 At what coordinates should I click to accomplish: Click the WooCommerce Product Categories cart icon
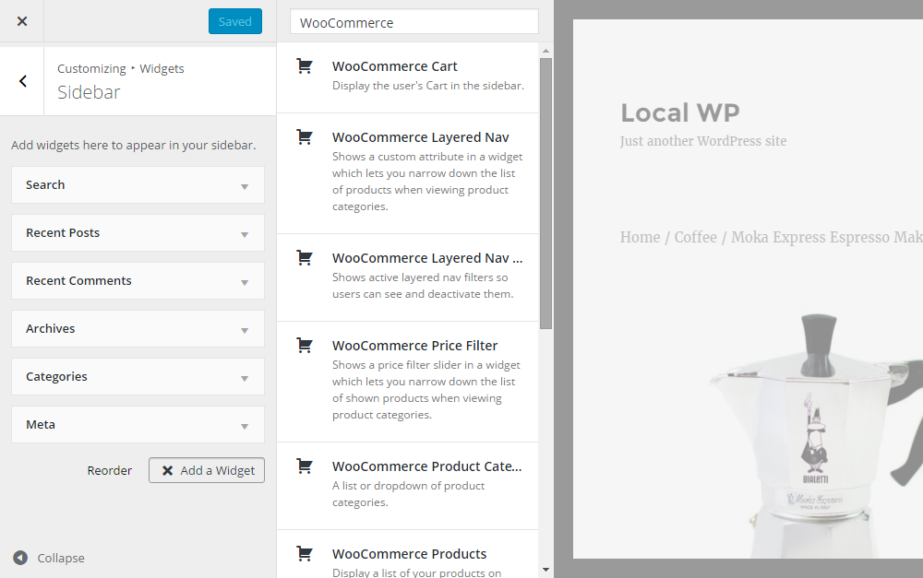point(305,465)
